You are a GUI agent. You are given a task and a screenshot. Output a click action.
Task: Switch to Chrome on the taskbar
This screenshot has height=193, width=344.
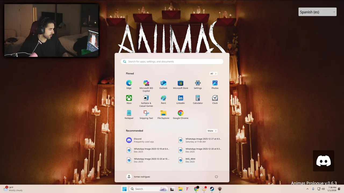(196, 189)
